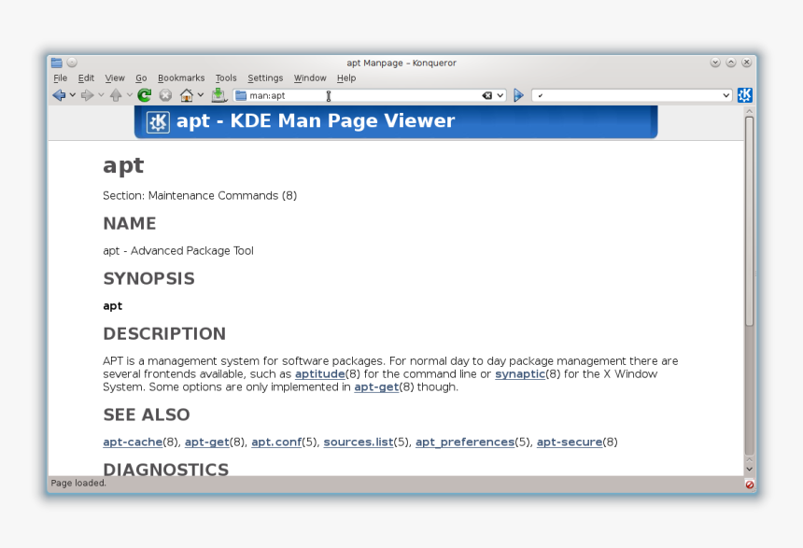Open the Forward history dropdown arrow
This screenshot has width=803, height=548.
tap(101, 95)
